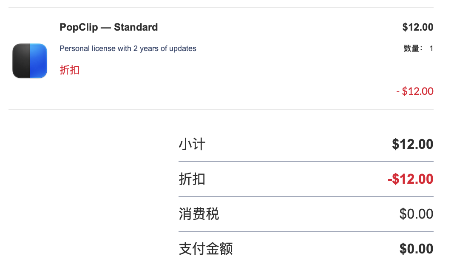Viewport: 454px width, 273px height.
Task: Click the tax amount $0.00
Action: pyautogui.click(x=416, y=214)
